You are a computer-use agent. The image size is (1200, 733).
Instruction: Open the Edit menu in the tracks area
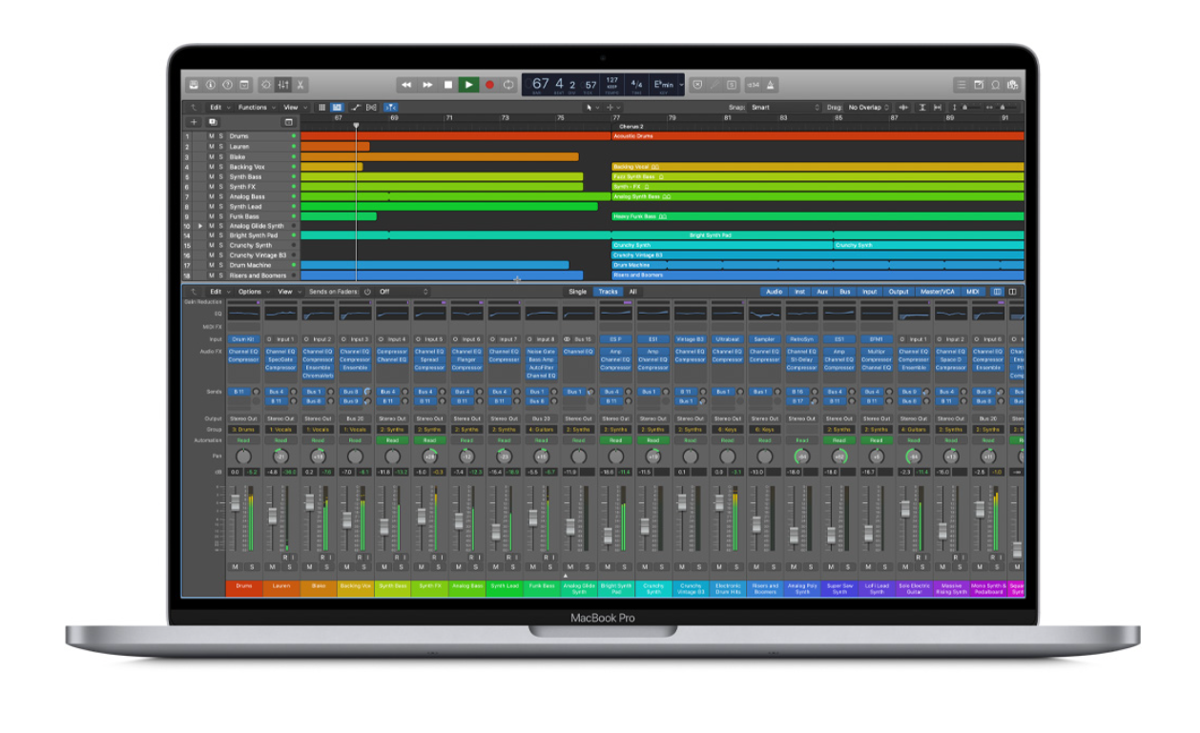(x=218, y=108)
